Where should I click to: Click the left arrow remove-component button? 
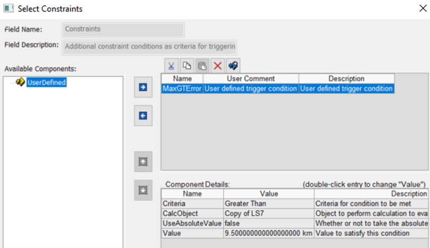[x=142, y=116]
